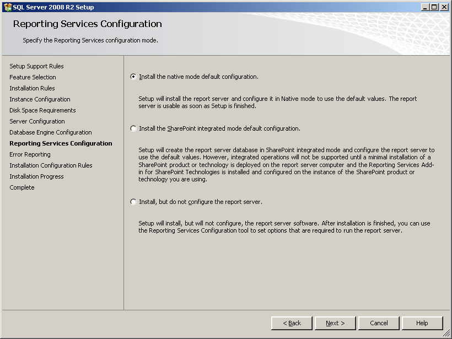Open Help for this setup page

tap(422, 323)
